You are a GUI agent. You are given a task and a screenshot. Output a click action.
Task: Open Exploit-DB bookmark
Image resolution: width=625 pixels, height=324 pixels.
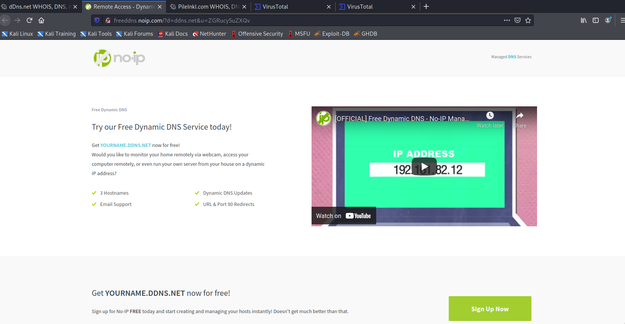click(x=332, y=34)
